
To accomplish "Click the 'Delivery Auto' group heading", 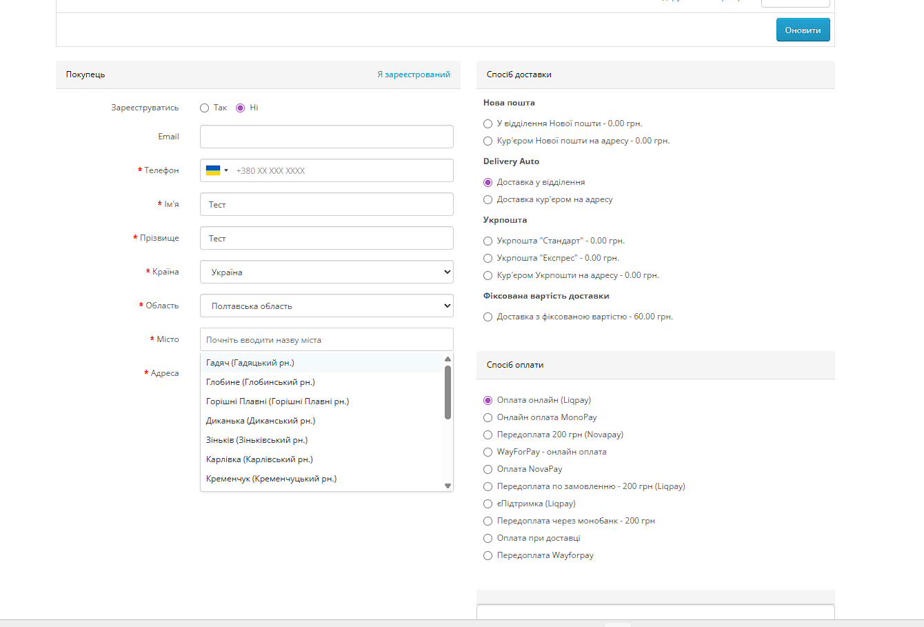I will click(x=511, y=161).
